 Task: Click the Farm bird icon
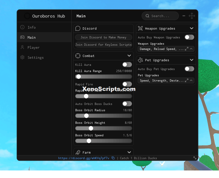78,152
